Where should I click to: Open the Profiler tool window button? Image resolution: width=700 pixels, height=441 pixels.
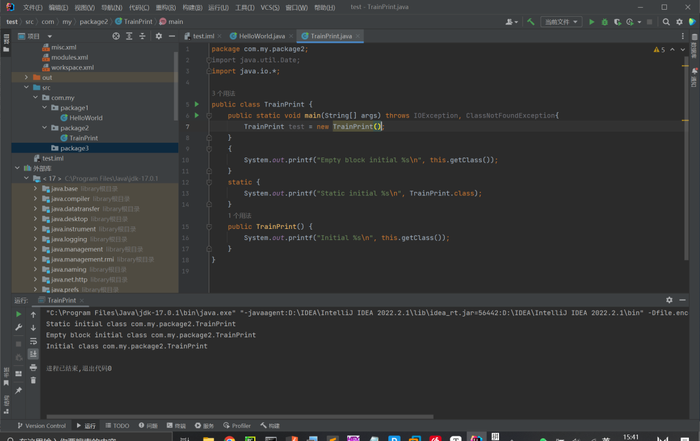(x=237, y=425)
